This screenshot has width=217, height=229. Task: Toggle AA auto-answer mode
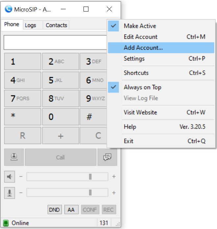tap(71, 210)
